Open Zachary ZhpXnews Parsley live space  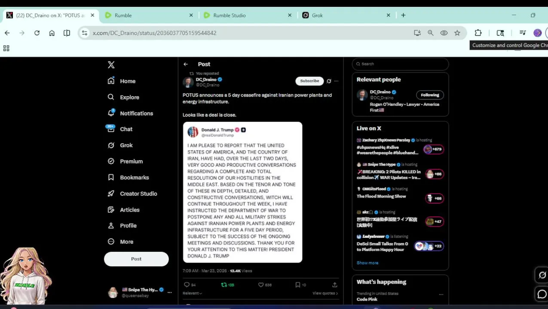(x=400, y=147)
